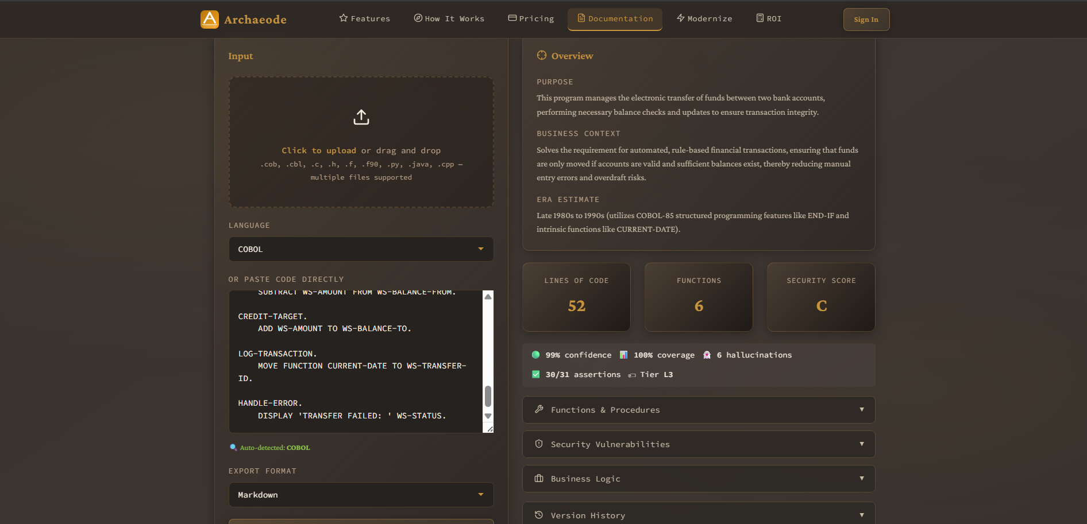Open the Pricing nav item
Image resolution: width=1087 pixels, height=524 pixels.
coord(531,19)
